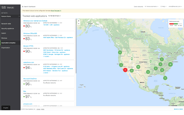184x115 pixels.
Task: Click the map zoom out minus button
Action: click(79, 23)
